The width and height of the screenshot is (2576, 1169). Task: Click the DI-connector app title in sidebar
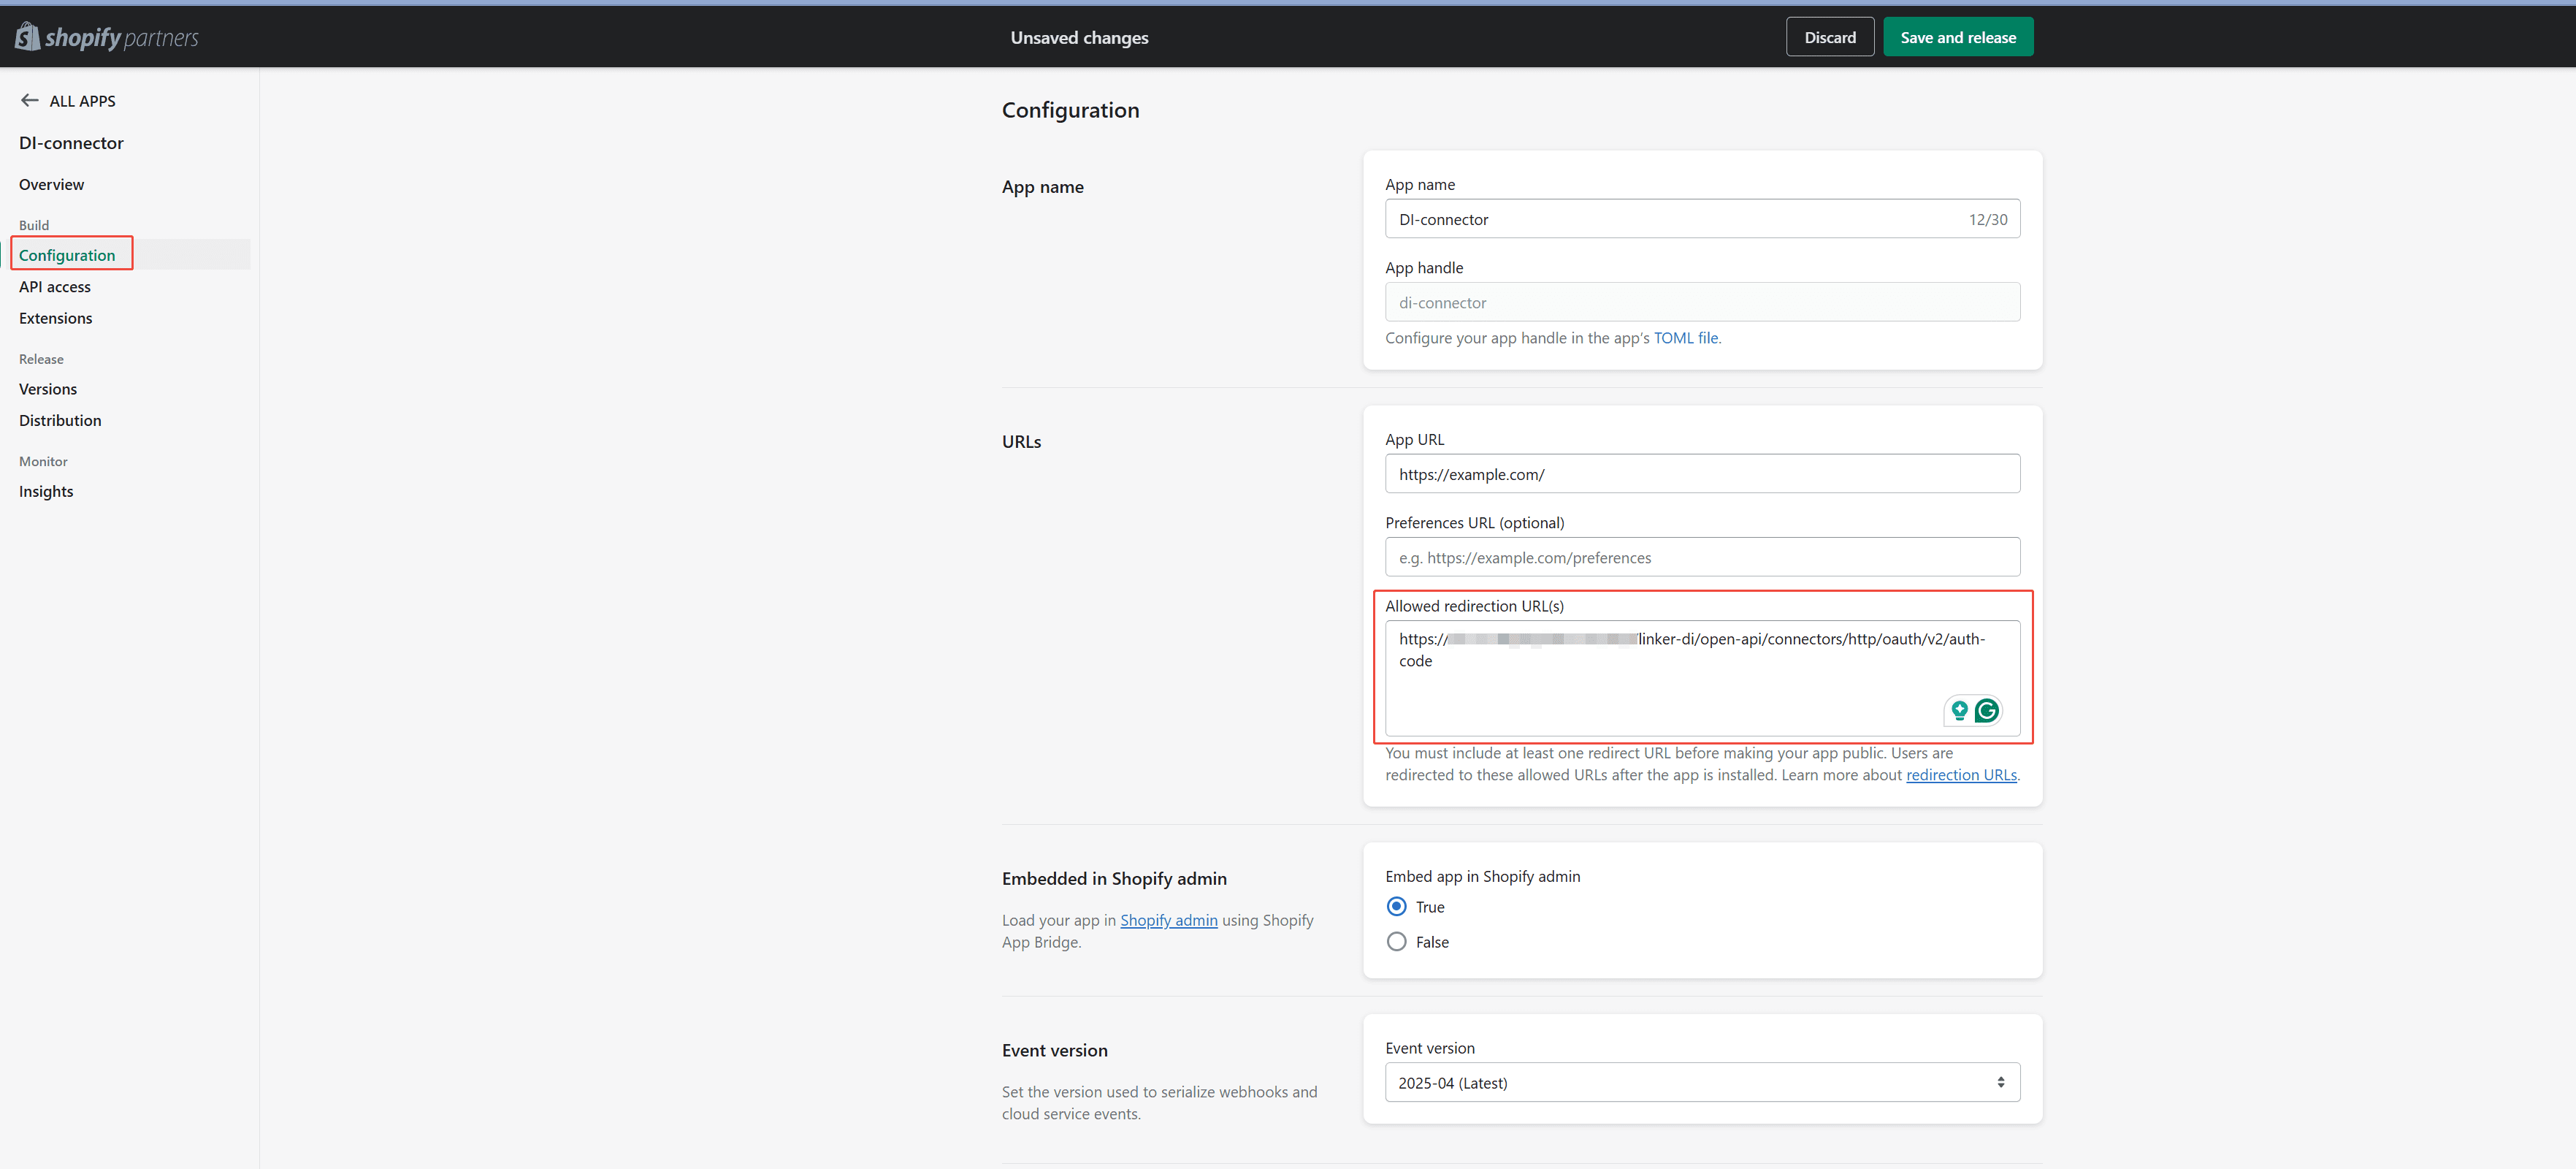pyautogui.click(x=71, y=143)
